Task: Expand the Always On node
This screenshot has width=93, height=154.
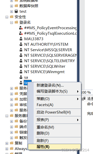Action: [7, 149]
